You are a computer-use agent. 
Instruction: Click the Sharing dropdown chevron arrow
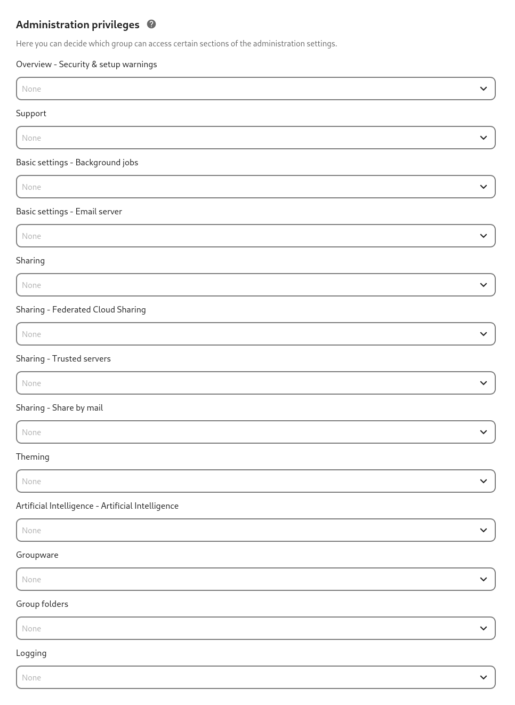[483, 285]
